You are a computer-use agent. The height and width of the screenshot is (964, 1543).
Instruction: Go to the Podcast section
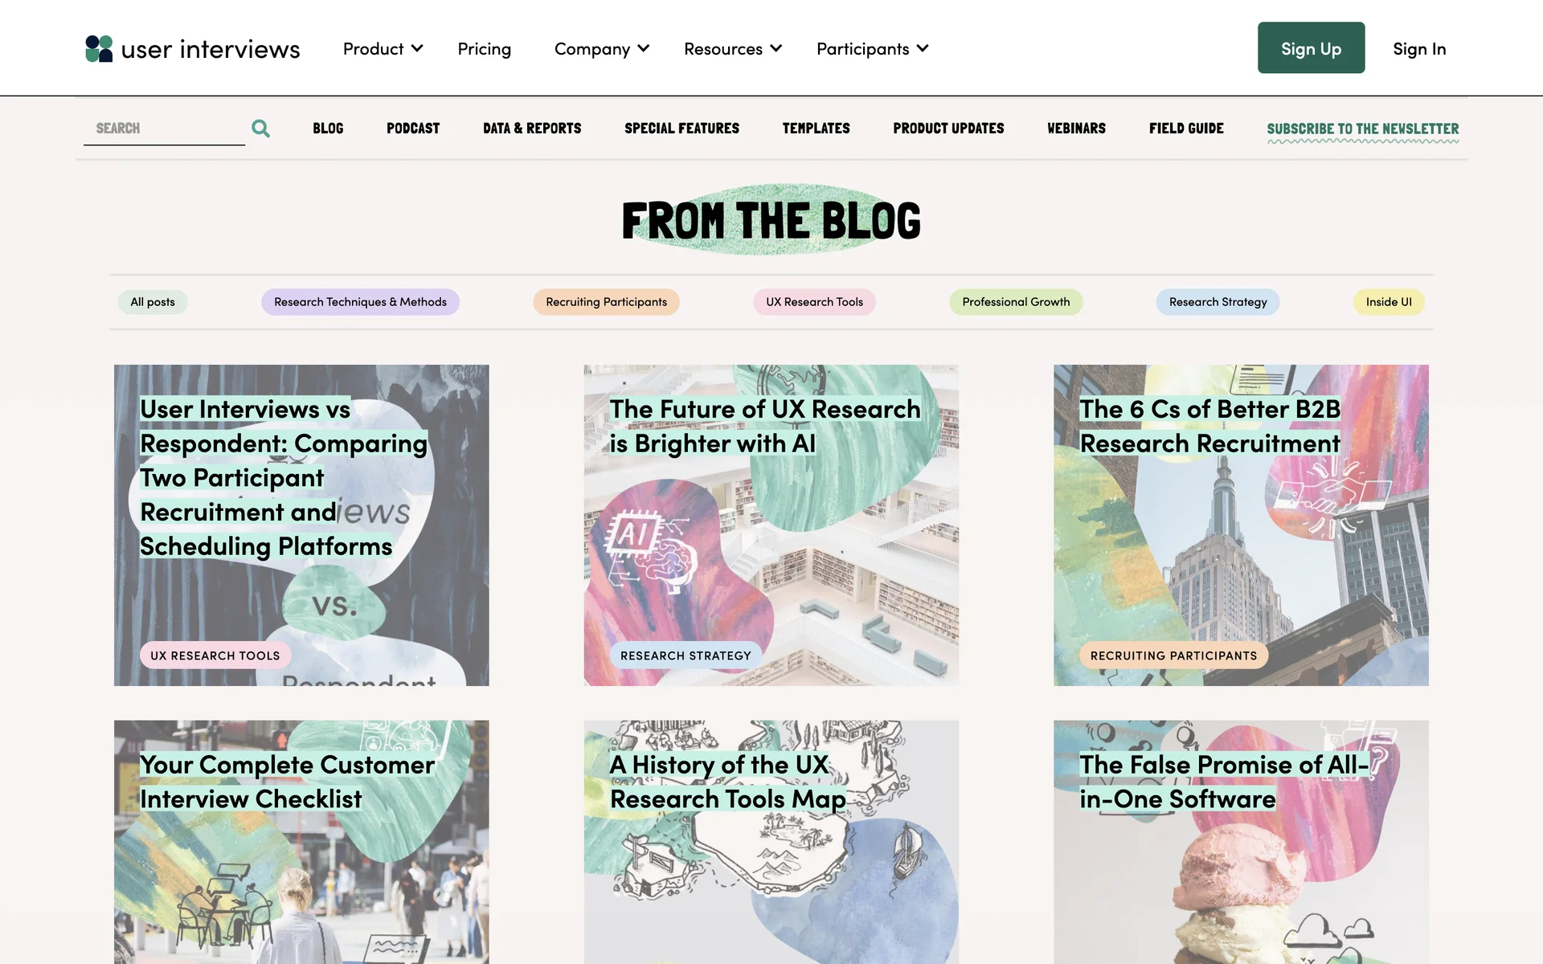pos(413,129)
